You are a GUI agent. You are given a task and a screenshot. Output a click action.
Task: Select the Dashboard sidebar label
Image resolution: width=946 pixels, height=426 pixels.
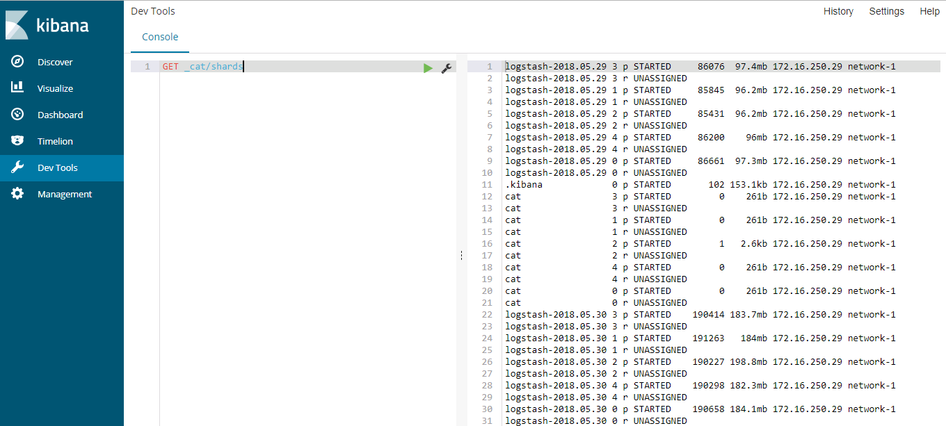(60, 115)
